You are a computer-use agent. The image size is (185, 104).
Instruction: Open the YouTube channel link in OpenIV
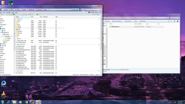93,12
